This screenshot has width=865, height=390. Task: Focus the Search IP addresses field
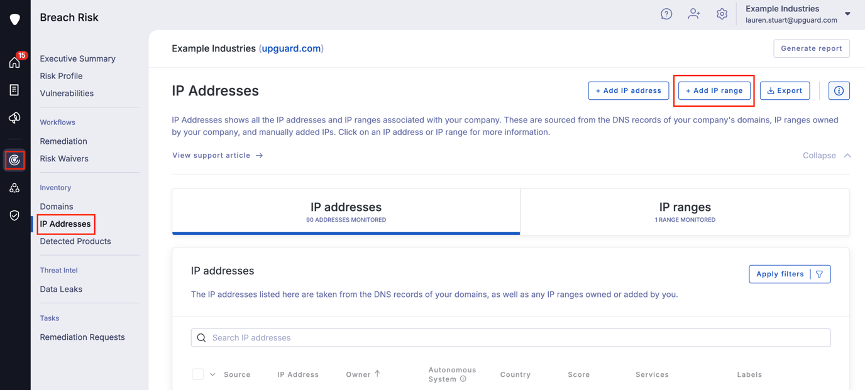pyautogui.click(x=510, y=338)
